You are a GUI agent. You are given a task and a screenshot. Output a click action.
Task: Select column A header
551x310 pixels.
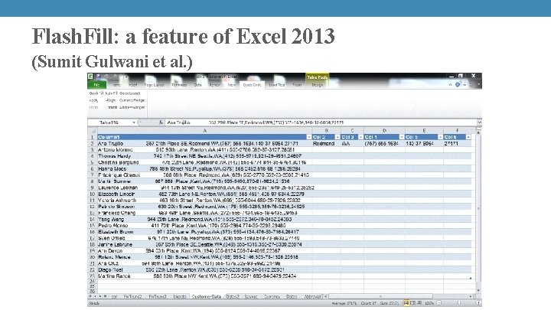pos(205,131)
